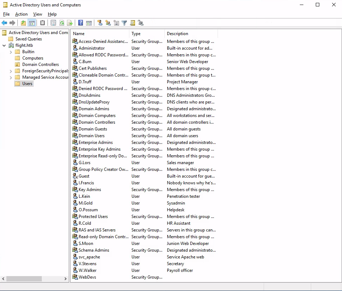The image size is (342, 291).
Task: Toggle Show/Hide Console Tree icon
Action: [x=32, y=23]
